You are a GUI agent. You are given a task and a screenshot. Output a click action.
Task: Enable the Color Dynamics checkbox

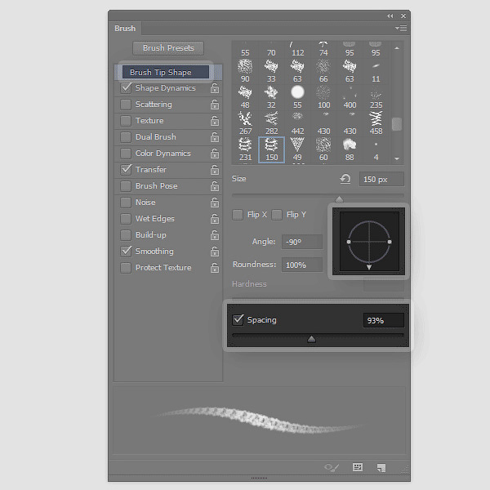click(x=126, y=154)
